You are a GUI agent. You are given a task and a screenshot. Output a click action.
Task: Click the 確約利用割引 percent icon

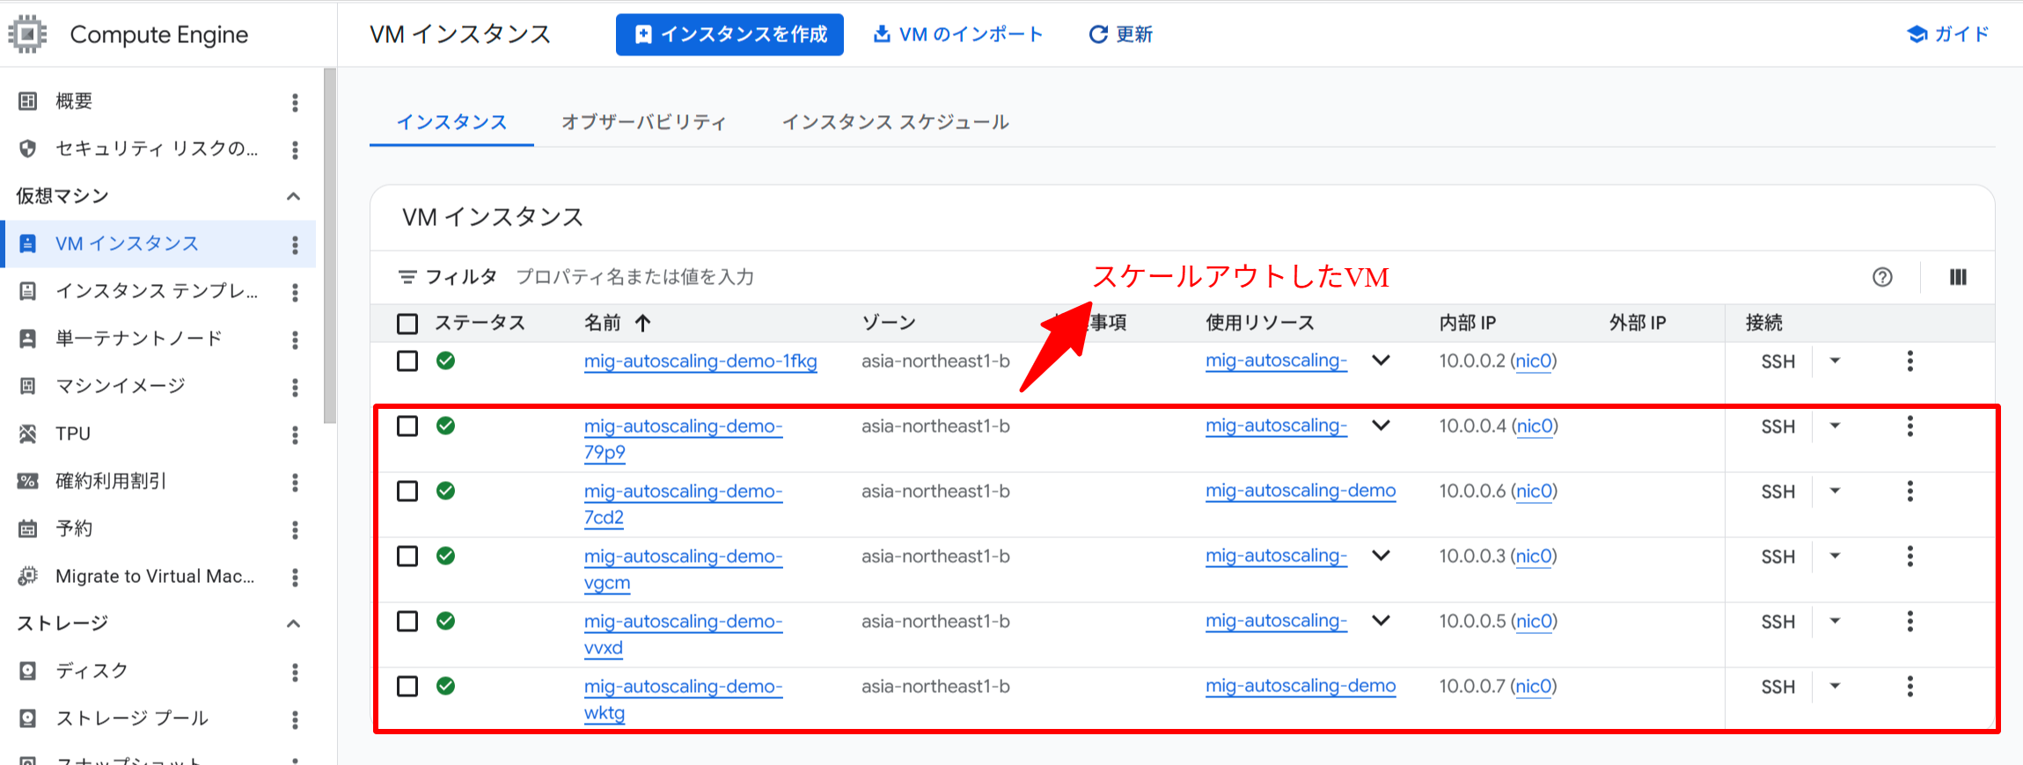click(28, 481)
